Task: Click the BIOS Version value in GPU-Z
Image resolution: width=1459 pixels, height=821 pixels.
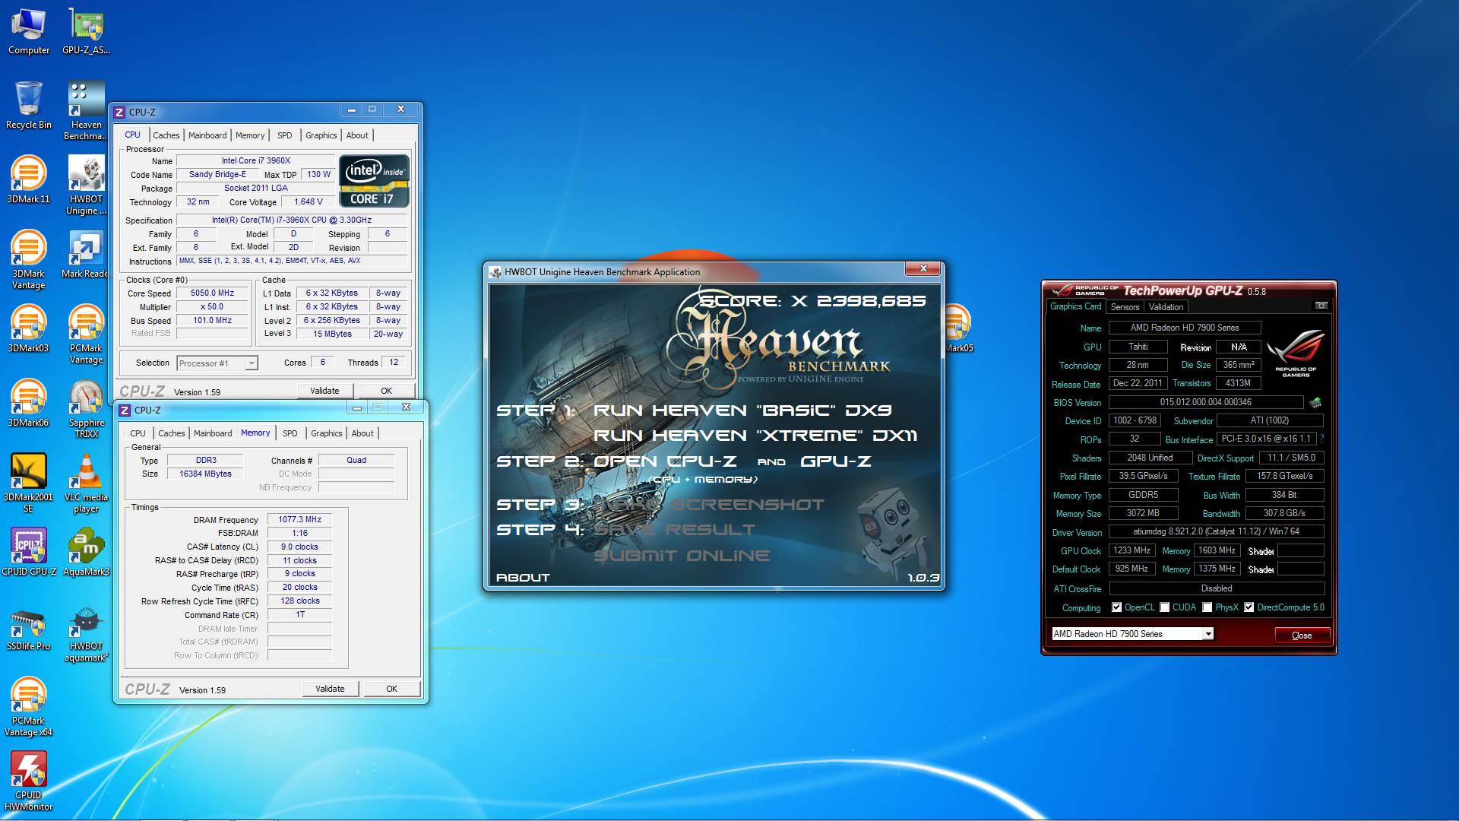Action: point(1206,402)
